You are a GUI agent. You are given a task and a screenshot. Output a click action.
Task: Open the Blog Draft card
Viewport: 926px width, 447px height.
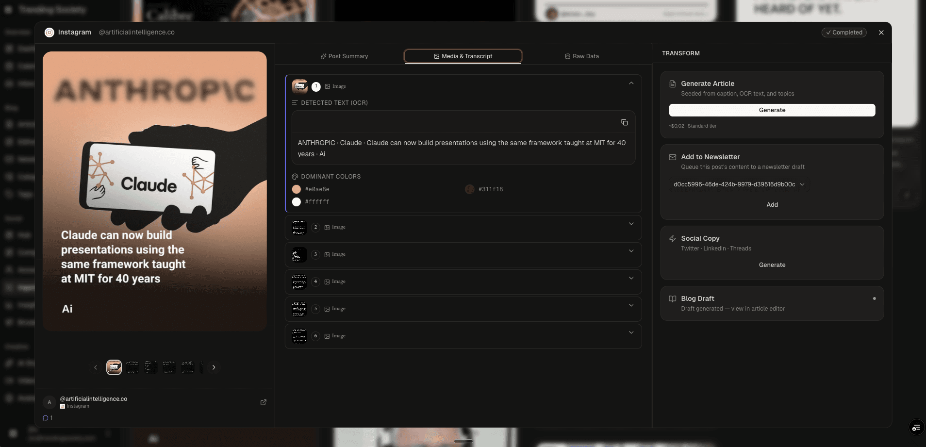coord(772,303)
